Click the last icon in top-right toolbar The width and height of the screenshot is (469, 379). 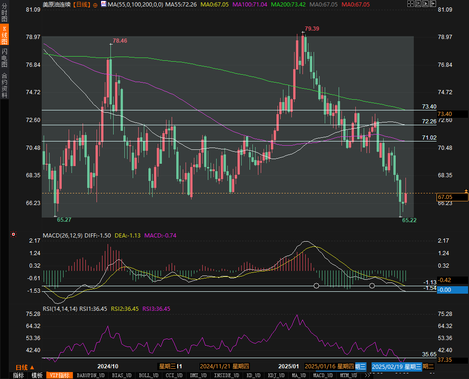tap(432, 4)
